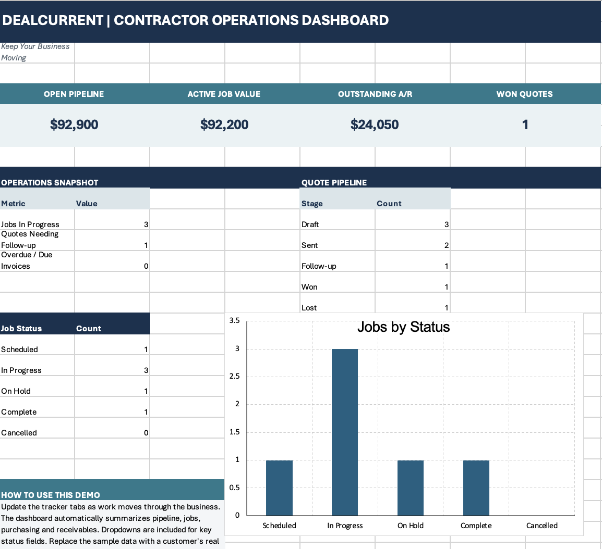Select the Follow-up stage cell
The image size is (602, 549).
pos(337,261)
